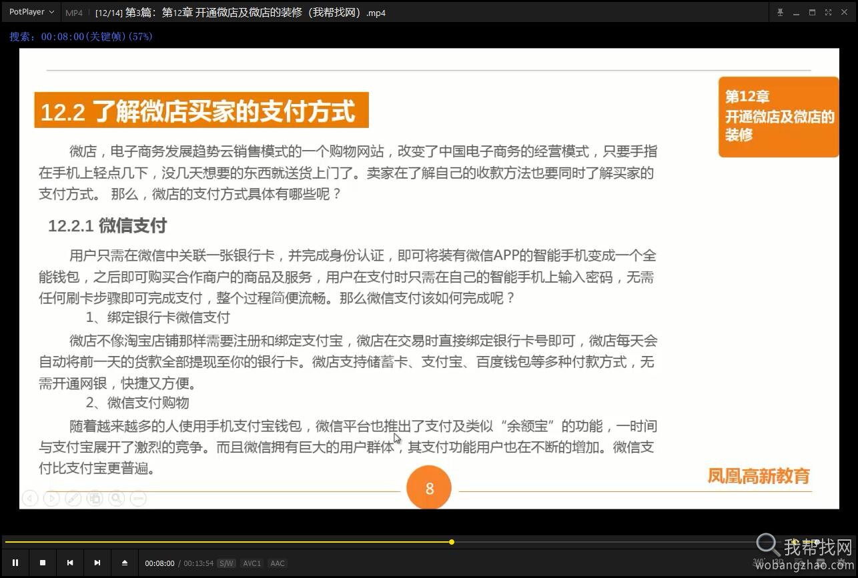Click the orange page number 8 circle

(429, 489)
